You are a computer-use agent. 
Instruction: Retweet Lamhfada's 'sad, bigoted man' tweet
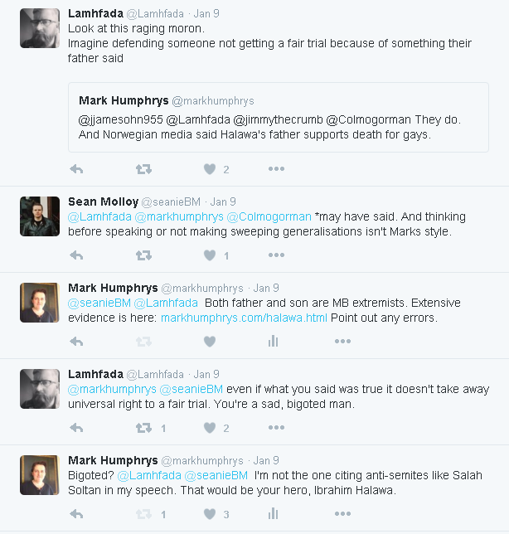pos(143,428)
